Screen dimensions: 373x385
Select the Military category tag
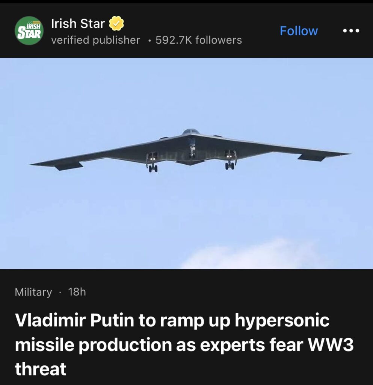(x=33, y=292)
